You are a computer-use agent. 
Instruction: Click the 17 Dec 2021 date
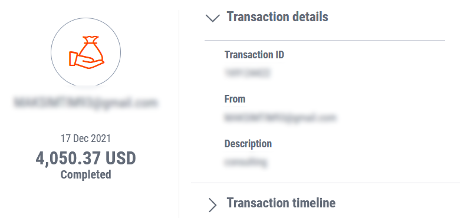(x=86, y=138)
